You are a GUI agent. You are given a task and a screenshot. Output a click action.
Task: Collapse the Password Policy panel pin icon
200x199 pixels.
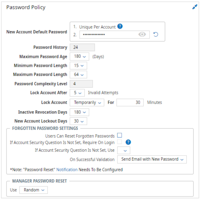click(195, 7)
